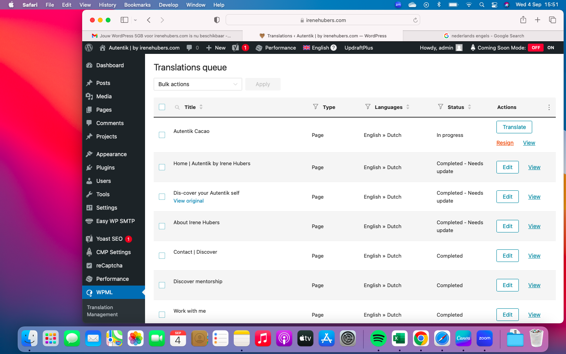Turn Coming Soon Mode ON
The width and height of the screenshot is (566, 354).
551,48
